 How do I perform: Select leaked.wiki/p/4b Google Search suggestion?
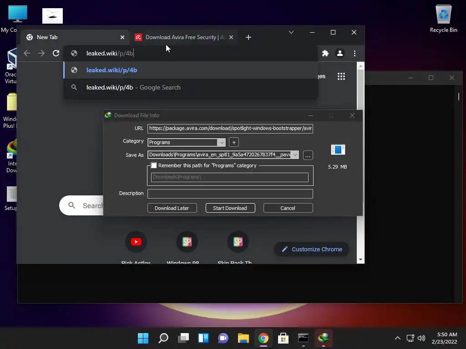tap(191, 87)
